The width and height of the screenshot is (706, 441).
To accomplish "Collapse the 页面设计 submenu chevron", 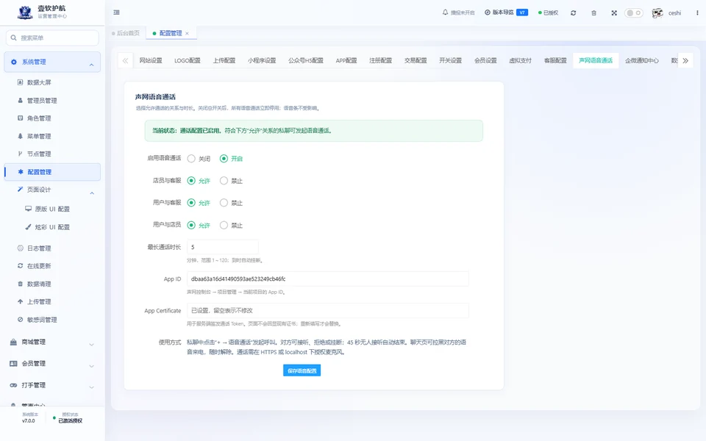I will [x=92, y=193].
